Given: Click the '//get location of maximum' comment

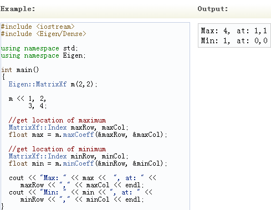Looking at the screenshot, I should pyautogui.click(x=57, y=120).
